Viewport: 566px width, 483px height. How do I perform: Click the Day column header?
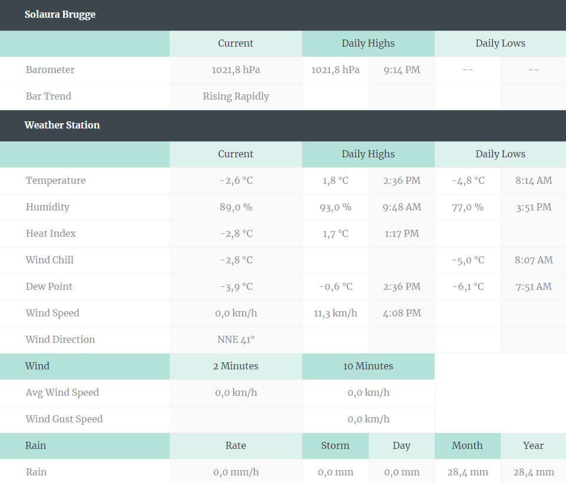point(402,445)
